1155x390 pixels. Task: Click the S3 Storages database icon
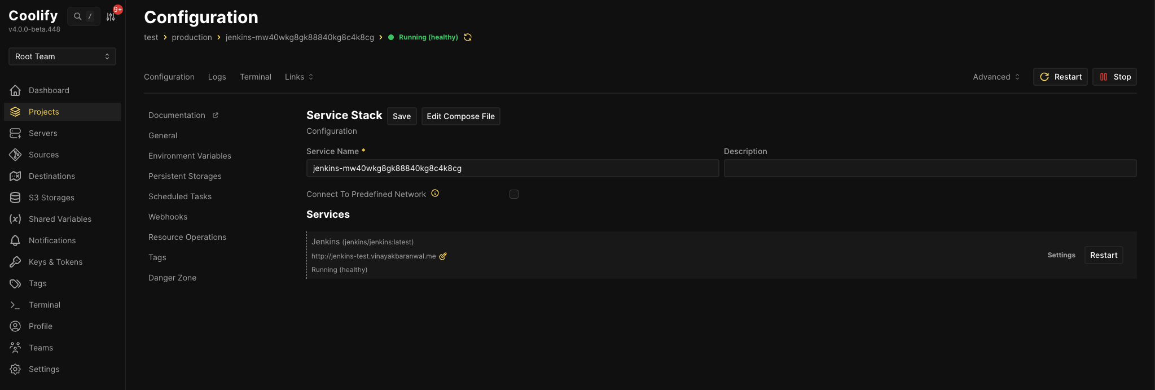pos(15,198)
